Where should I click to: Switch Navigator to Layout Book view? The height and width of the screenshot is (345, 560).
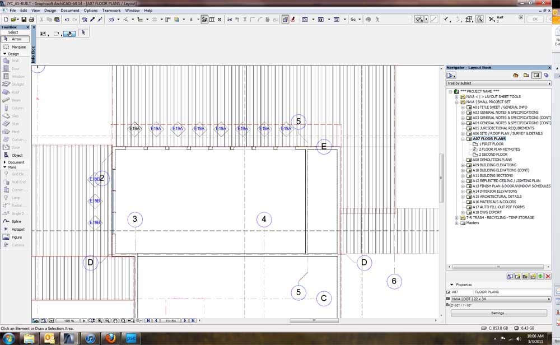(x=537, y=75)
